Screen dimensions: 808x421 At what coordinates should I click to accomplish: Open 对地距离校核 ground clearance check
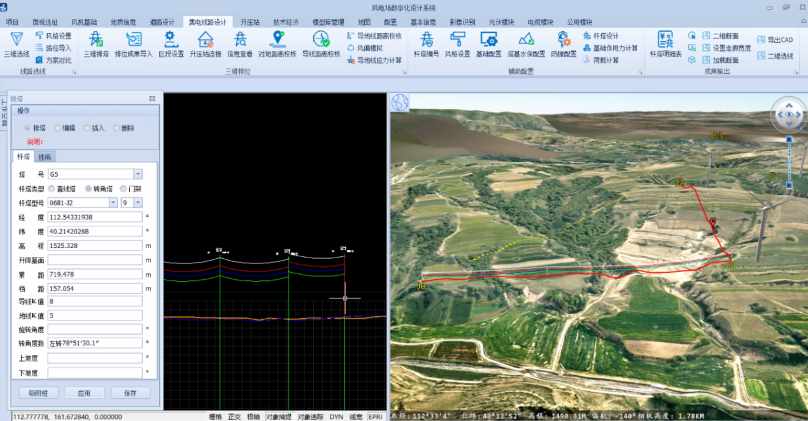coord(277,39)
